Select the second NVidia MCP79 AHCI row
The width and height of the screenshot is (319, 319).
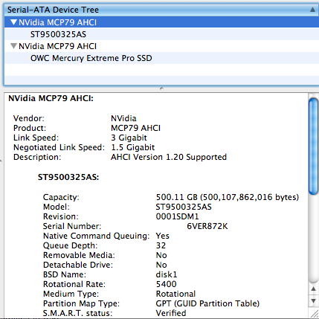click(x=161, y=46)
